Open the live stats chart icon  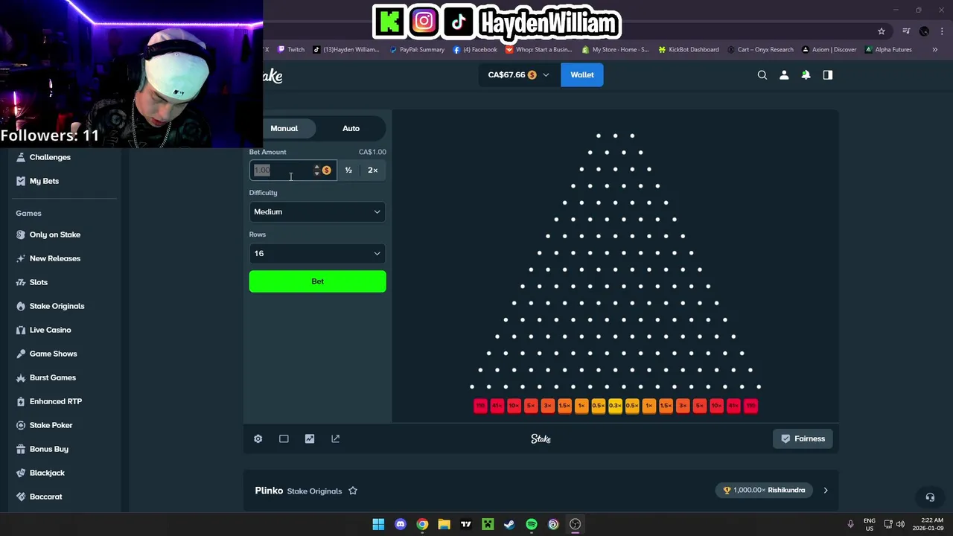(x=310, y=438)
